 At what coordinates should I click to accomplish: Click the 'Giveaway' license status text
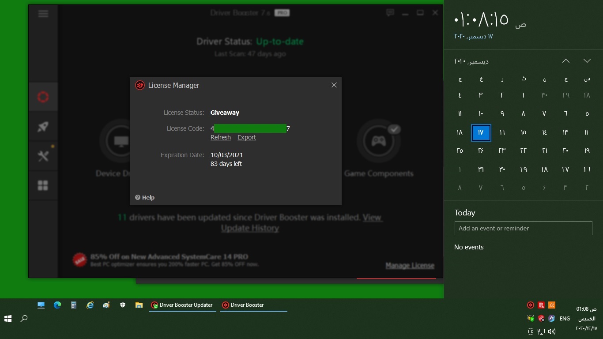[x=225, y=113]
